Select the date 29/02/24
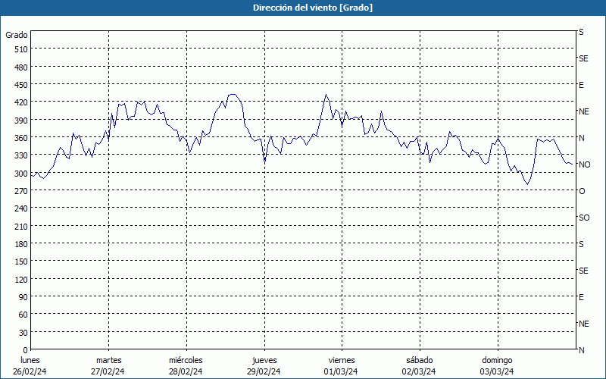Viewport: 606px width, 379px height. coord(264,372)
